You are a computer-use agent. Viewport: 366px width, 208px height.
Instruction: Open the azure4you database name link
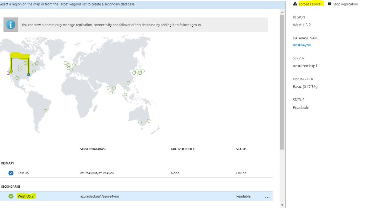pos(302,45)
